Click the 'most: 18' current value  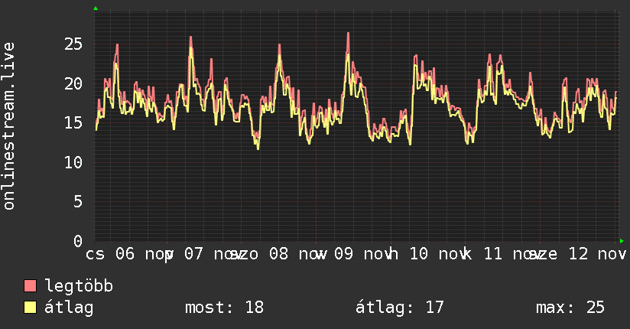tap(224, 308)
